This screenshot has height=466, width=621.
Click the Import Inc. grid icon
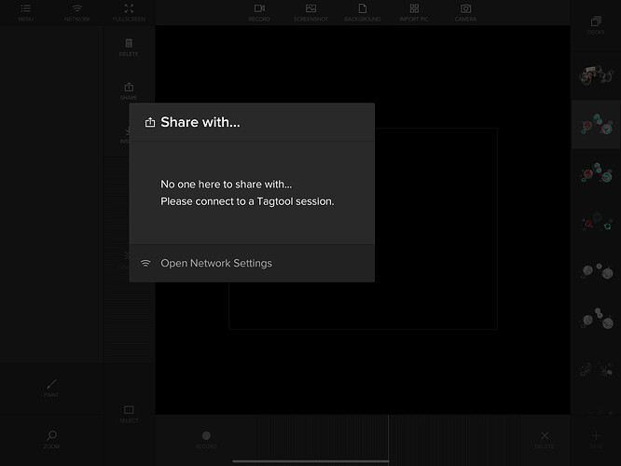414,12
